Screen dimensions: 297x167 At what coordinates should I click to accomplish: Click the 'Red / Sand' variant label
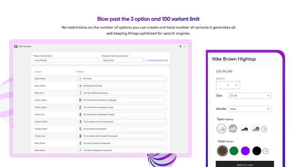tap(40, 151)
